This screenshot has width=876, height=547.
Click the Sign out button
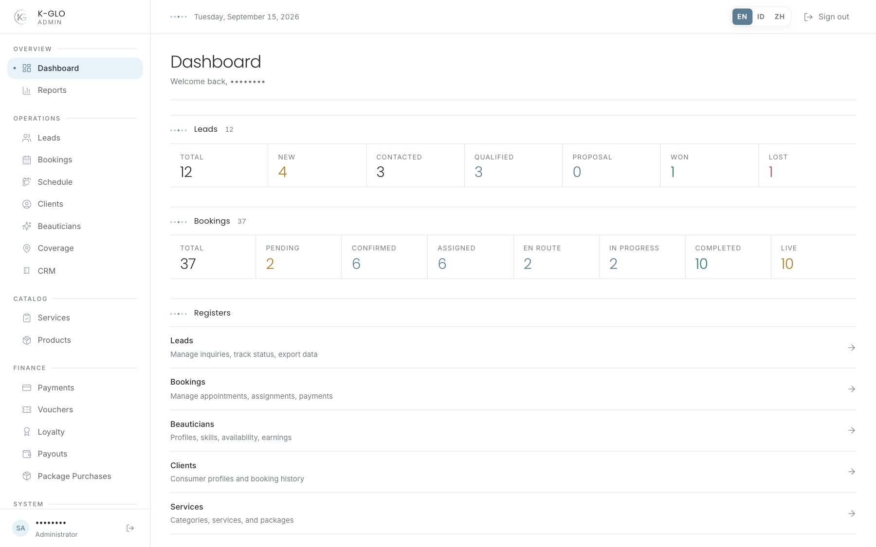(x=826, y=17)
